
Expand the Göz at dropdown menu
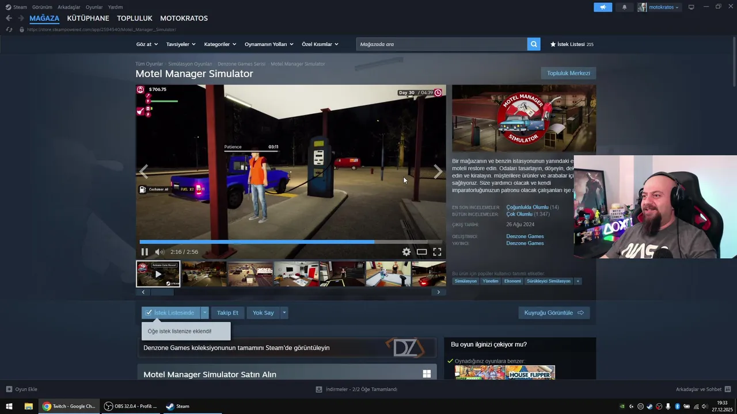point(146,44)
